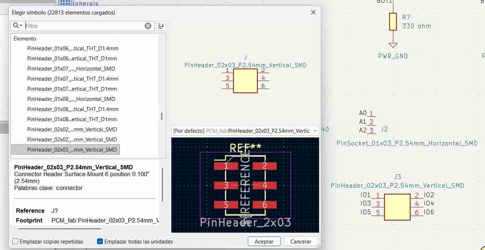
Task: Click inside the Filtro input field
Action: tap(83, 26)
